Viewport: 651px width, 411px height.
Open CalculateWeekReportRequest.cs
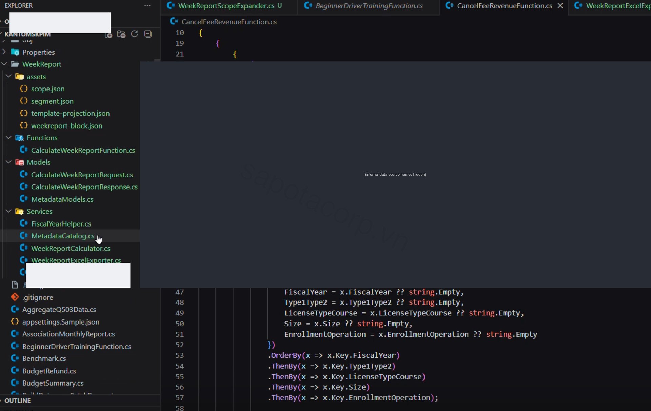pyautogui.click(x=82, y=175)
